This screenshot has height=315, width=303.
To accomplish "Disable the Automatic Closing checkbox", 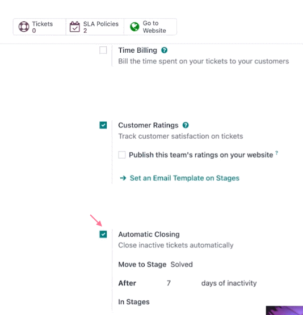I will click(x=103, y=234).
